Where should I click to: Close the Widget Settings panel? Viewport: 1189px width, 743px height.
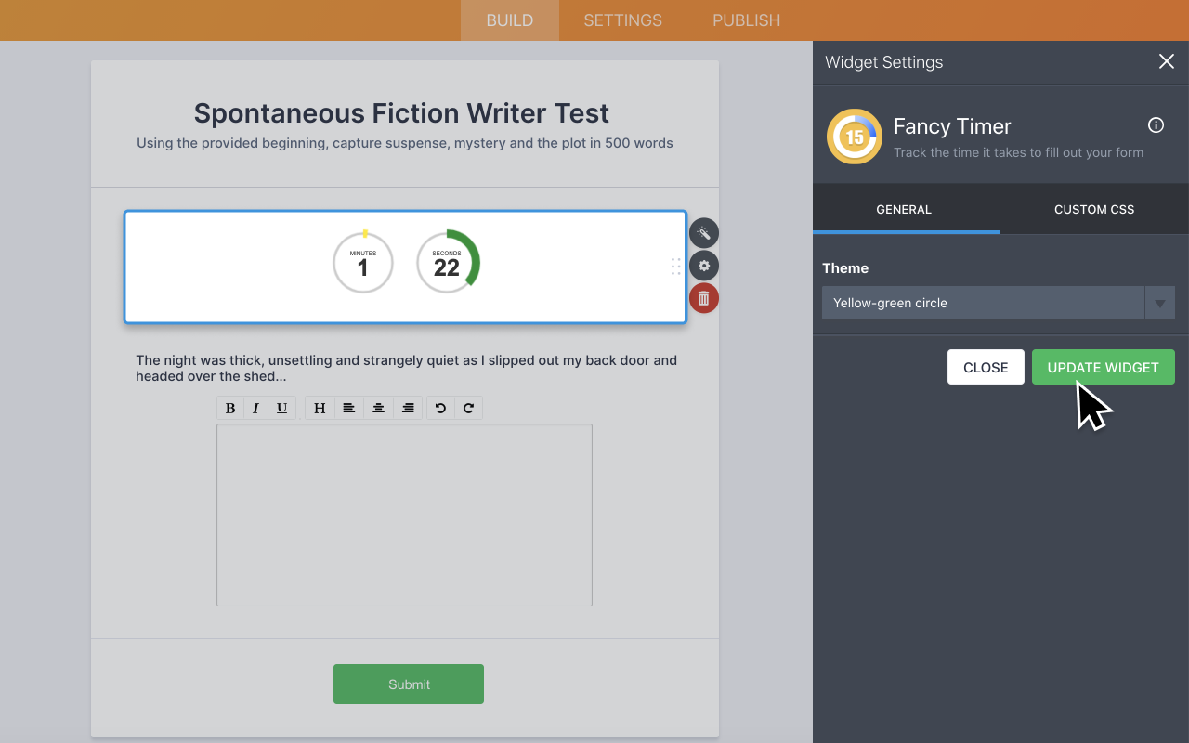[x=1167, y=61]
